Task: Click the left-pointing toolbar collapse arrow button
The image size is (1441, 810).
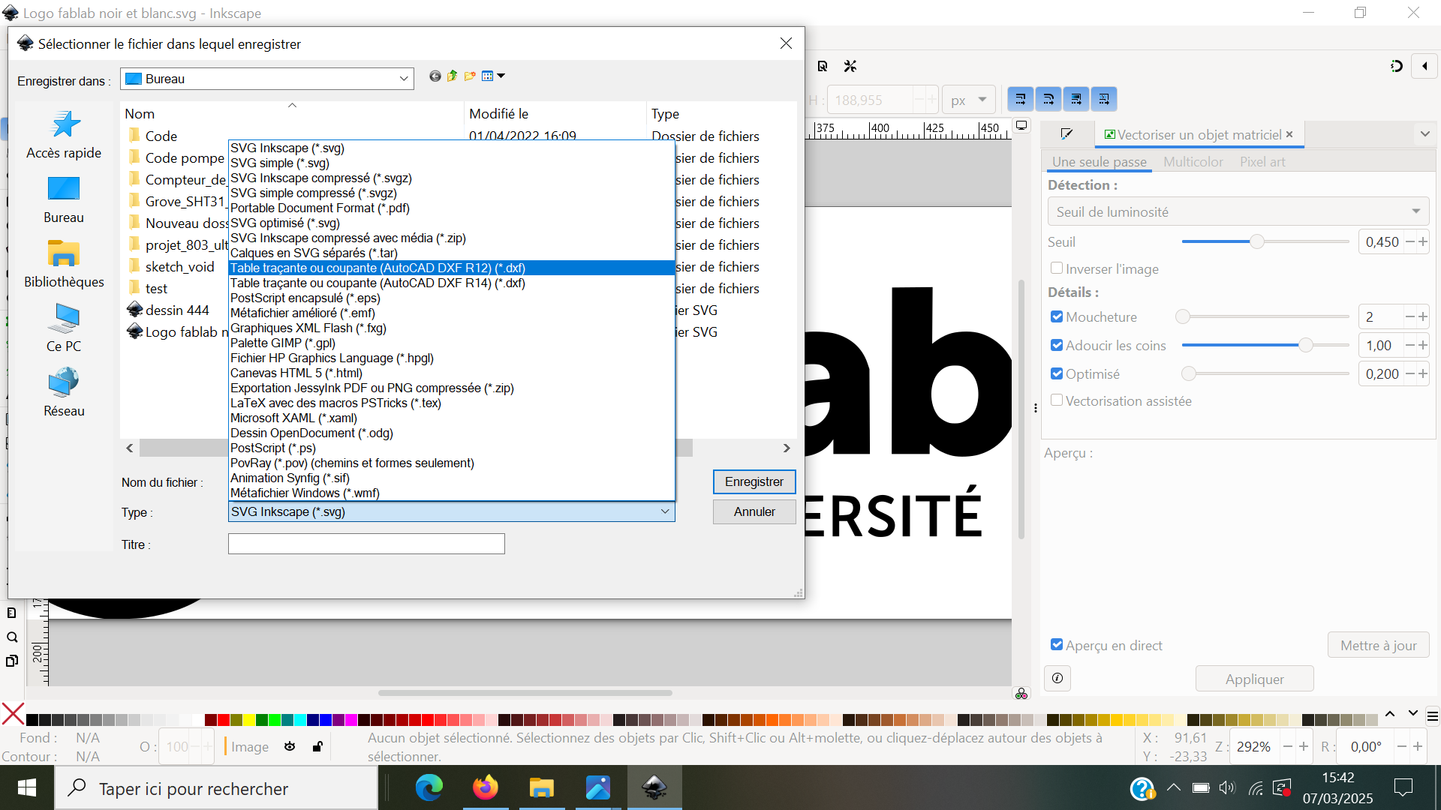Action: pyautogui.click(x=1424, y=66)
